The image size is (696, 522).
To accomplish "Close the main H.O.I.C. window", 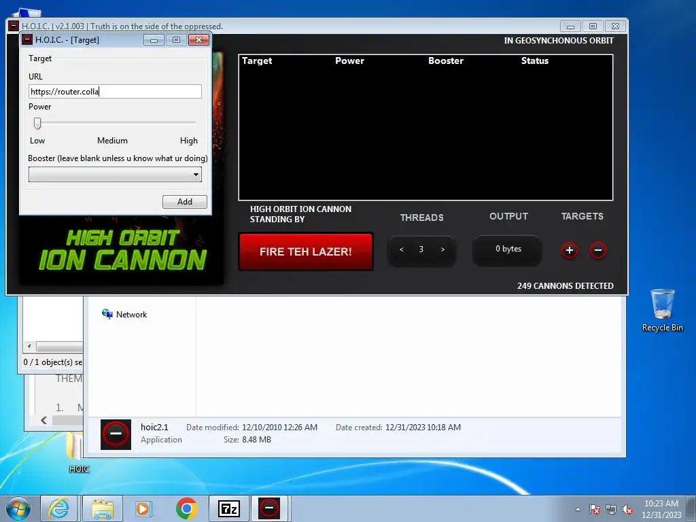I will [615, 27].
